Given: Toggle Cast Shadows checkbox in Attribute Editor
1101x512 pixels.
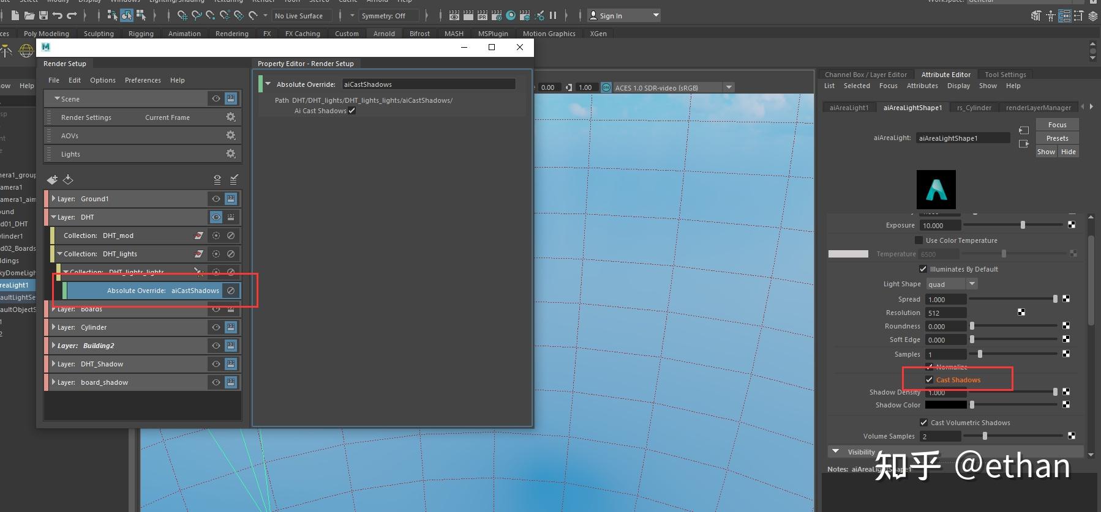Looking at the screenshot, I should tap(930, 380).
